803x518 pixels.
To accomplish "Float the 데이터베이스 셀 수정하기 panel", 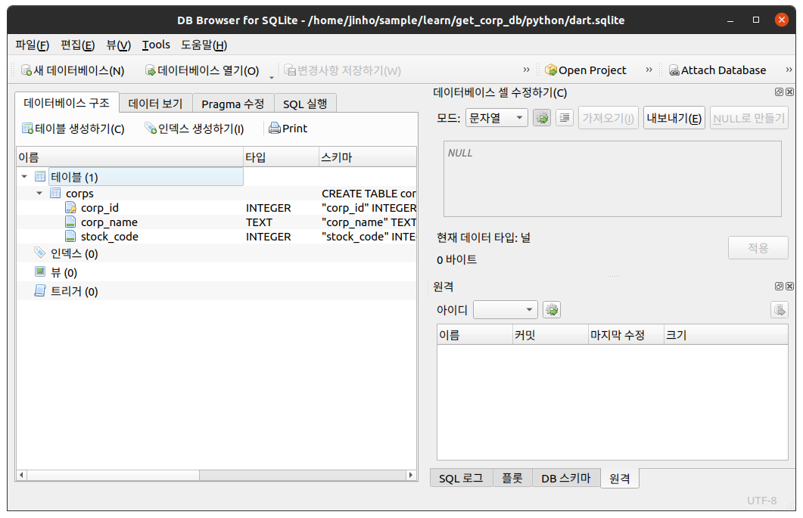I will pyautogui.click(x=779, y=92).
